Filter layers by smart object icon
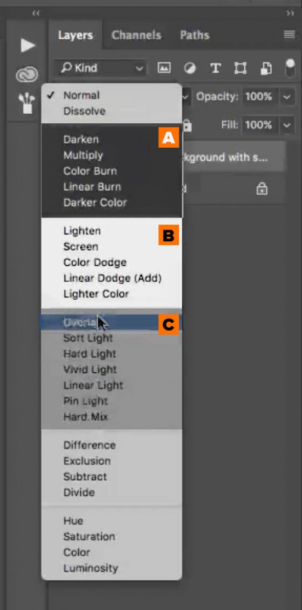The width and height of the screenshot is (302, 610). point(266,69)
